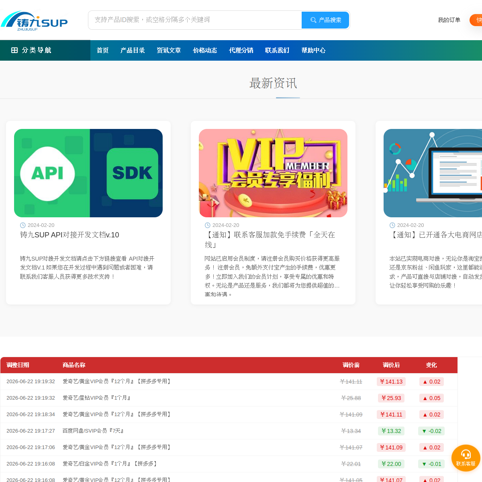The image size is (482, 482).
Task: Click the ▼ -0.01 change badge
Action: point(431,464)
